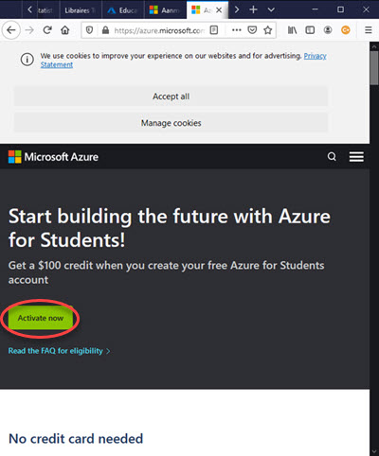List all tabs dropdown arrow
Screen dimensions: 379x456
[x=271, y=9]
